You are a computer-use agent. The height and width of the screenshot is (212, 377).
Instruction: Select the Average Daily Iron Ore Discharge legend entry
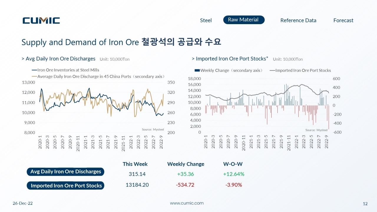[x=98, y=76]
